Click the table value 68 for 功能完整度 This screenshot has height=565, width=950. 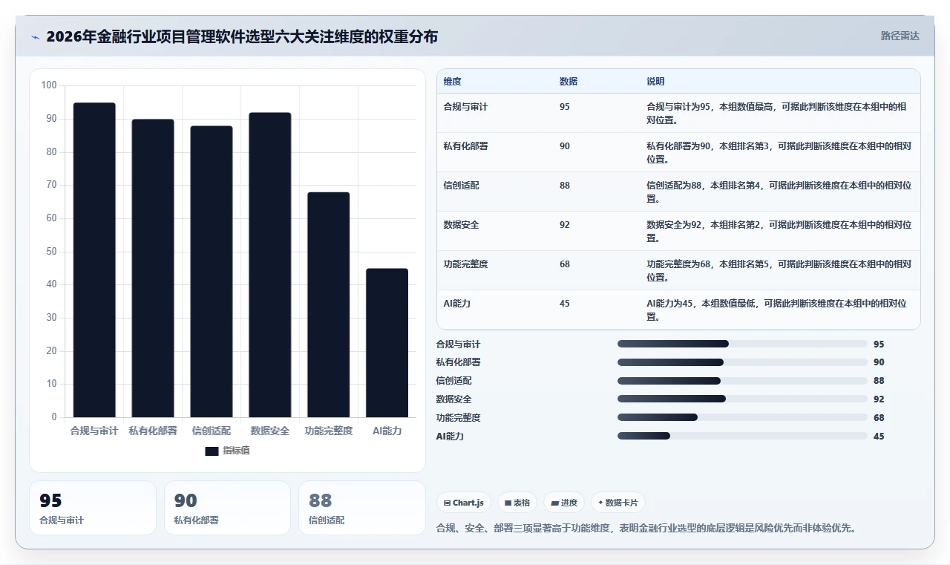tap(565, 264)
